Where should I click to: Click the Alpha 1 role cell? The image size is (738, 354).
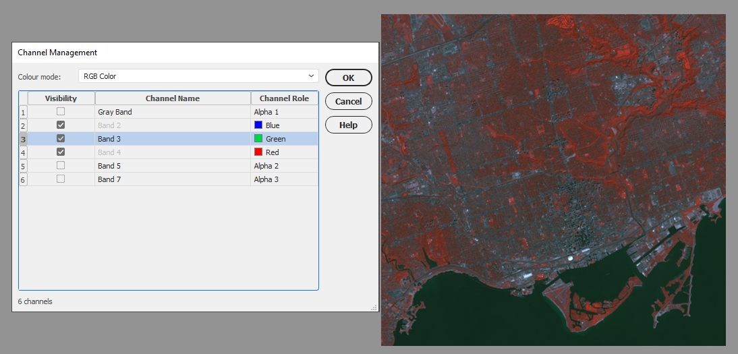pyautogui.click(x=284, y=112)
